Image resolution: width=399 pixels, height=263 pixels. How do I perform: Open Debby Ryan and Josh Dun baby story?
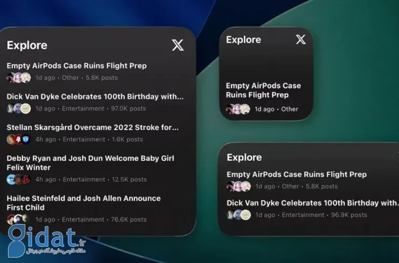(90, 163)
